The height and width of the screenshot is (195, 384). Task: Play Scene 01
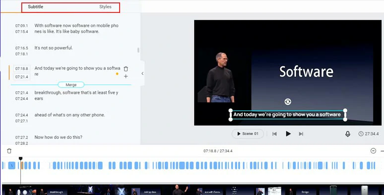248,134
